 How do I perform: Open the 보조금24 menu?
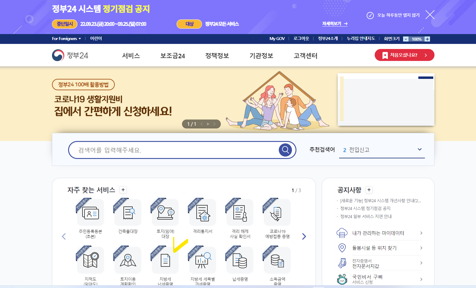pyautogui.click(x=173, y=56)
